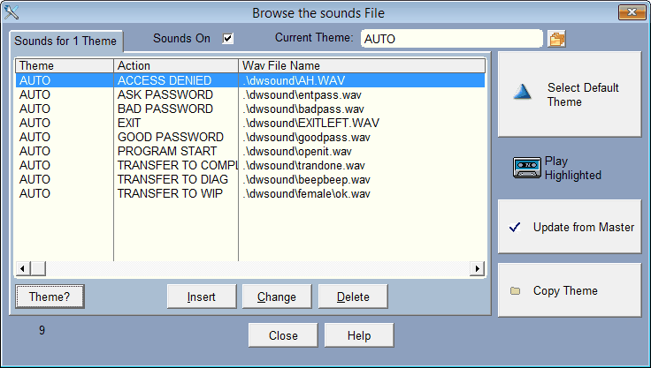Select the TRANSFER TO WIP row

click(x=250, y=193)
